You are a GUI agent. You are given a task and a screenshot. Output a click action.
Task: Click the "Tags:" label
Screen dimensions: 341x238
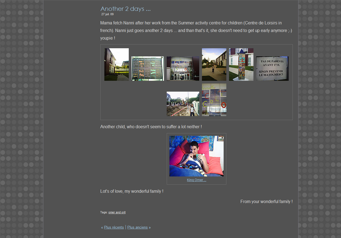click(x=104, y=213)
